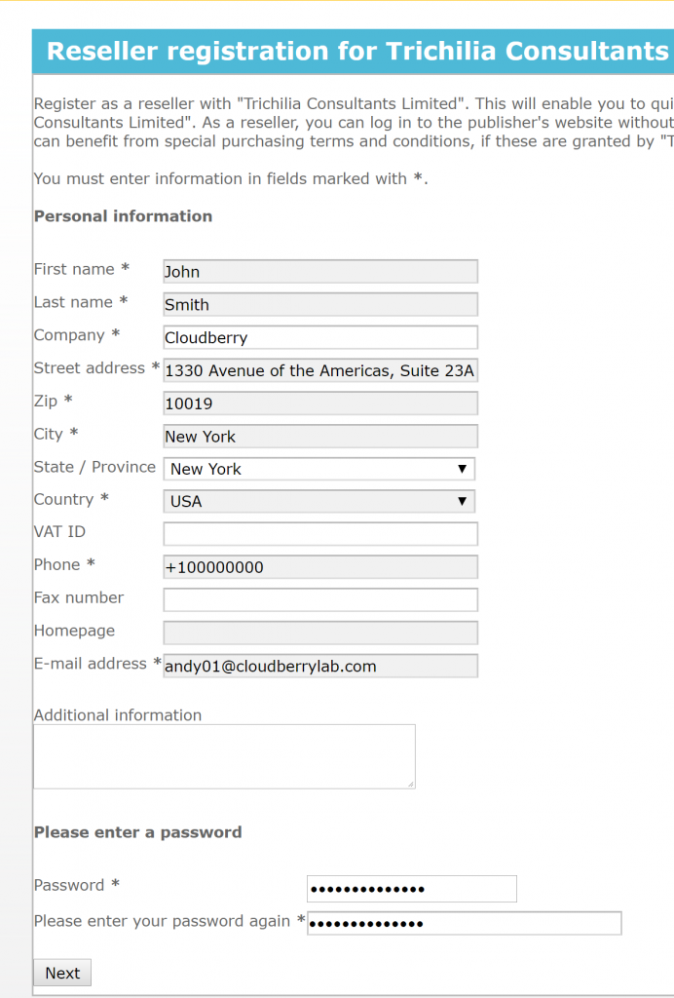Open the State / Province dropdown
674x998 pixels.
tap(318, 469)
